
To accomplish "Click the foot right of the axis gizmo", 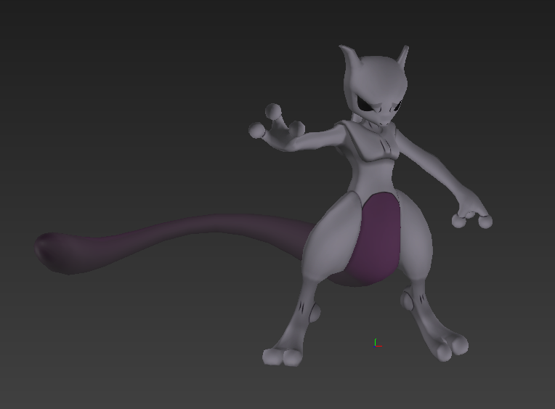I will 452,346.
